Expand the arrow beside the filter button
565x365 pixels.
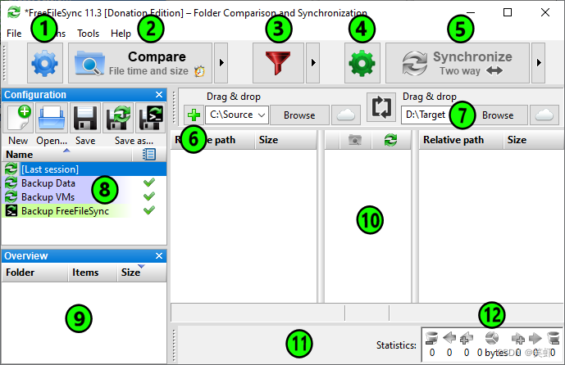312,63
